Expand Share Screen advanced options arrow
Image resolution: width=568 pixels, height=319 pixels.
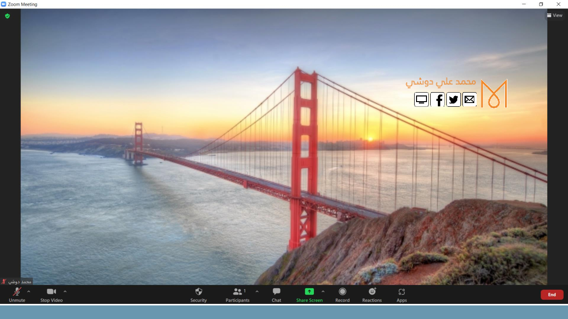pyautogui.click(x=323, y=292)
